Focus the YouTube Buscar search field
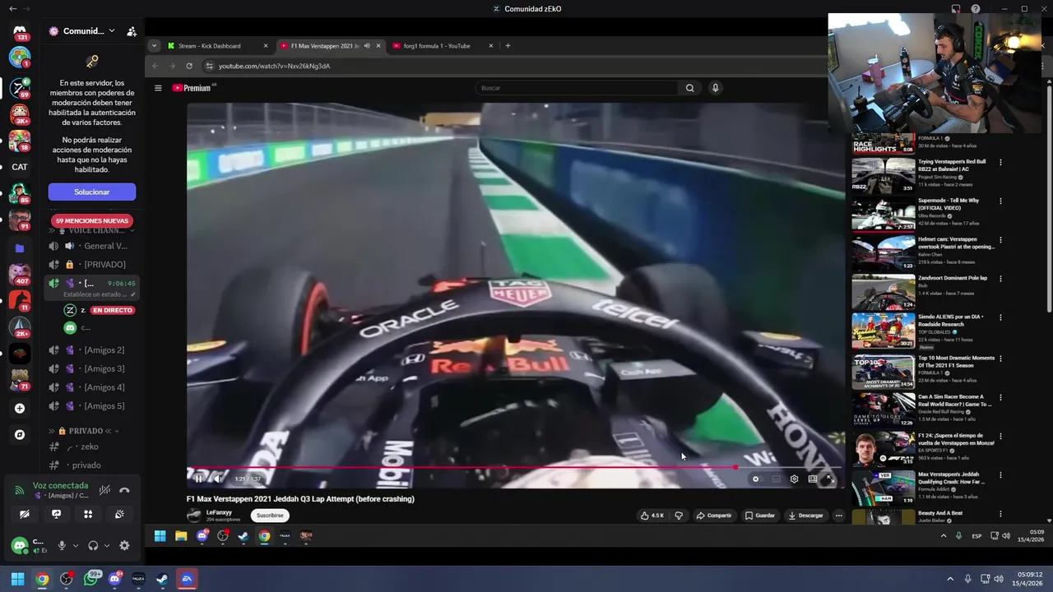The width and height of the screenshot is (1053, 592). tap(576, 88)
